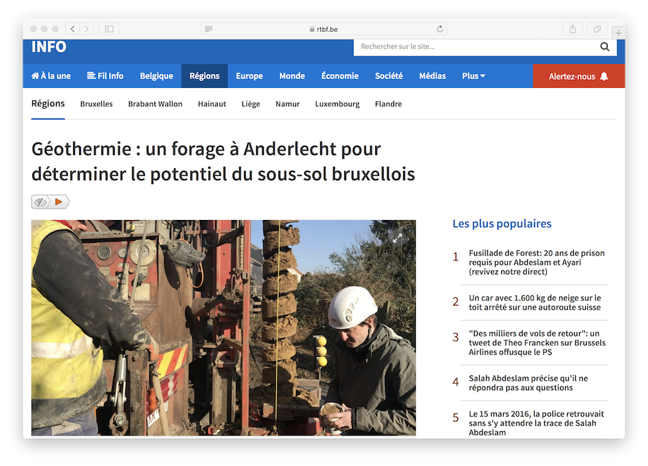The image size is (648, 466).
Task: Toggle the crossed-out eye accessibility button
Action: [x=42, y=202]
